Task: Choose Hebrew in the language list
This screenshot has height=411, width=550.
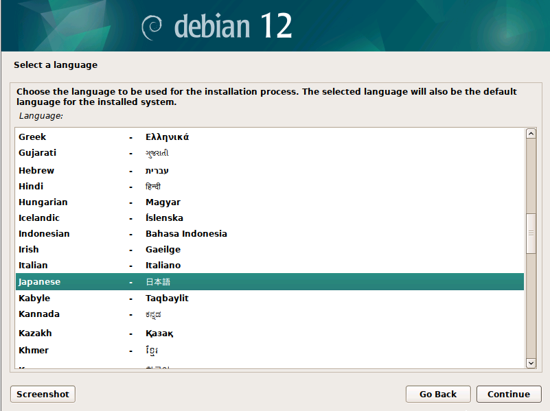Action: click(270, 170)
